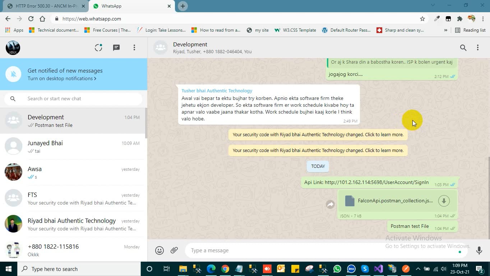Click the Type a message box

(326, 250)
